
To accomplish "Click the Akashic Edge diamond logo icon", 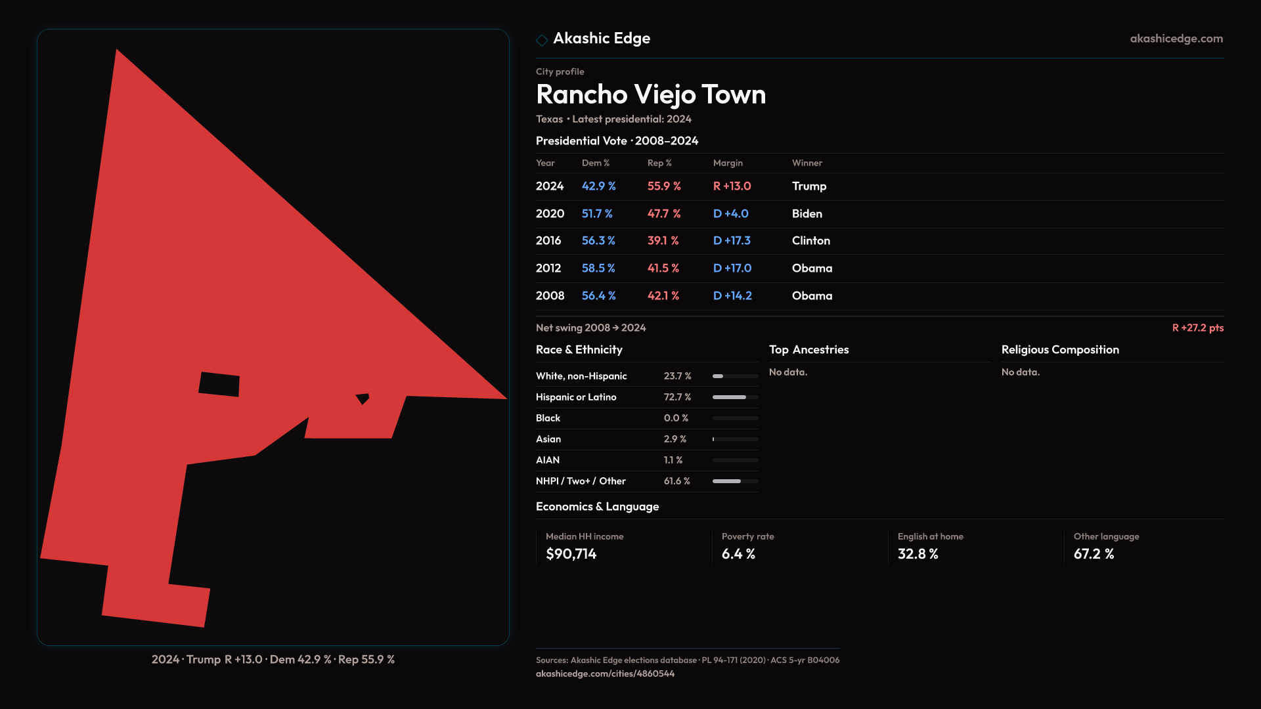I will click(542, 40).
